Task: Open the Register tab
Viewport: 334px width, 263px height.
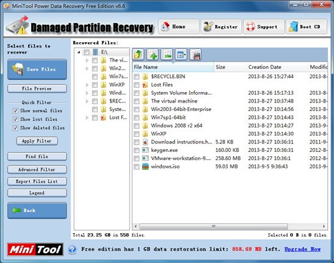Action: click(x=221, y=27)
